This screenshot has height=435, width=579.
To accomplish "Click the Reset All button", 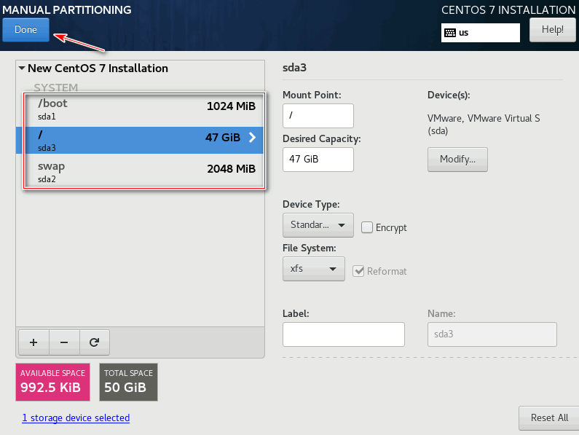I will tap(549, 418).
